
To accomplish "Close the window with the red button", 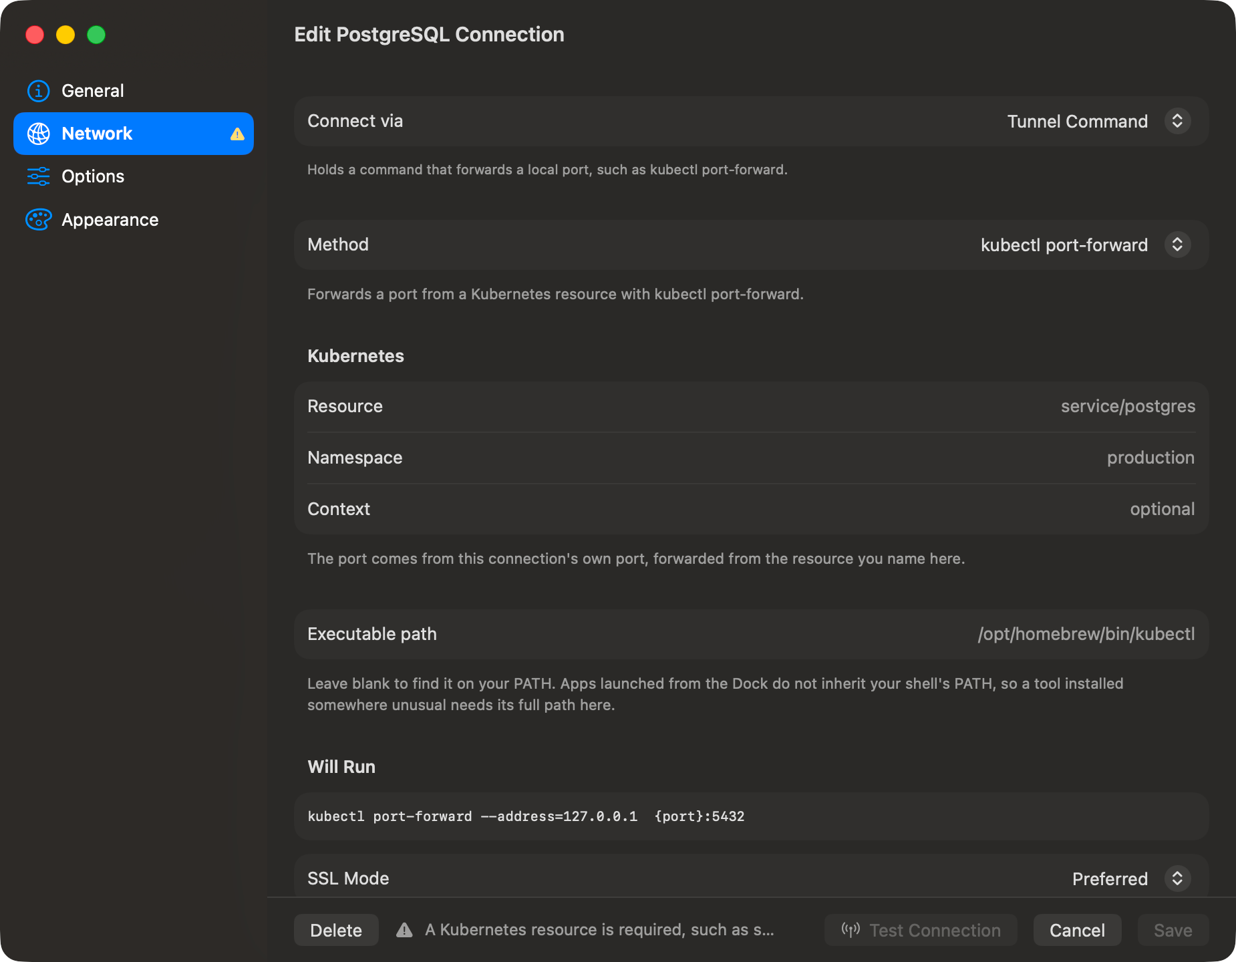I will coord(35,34).
